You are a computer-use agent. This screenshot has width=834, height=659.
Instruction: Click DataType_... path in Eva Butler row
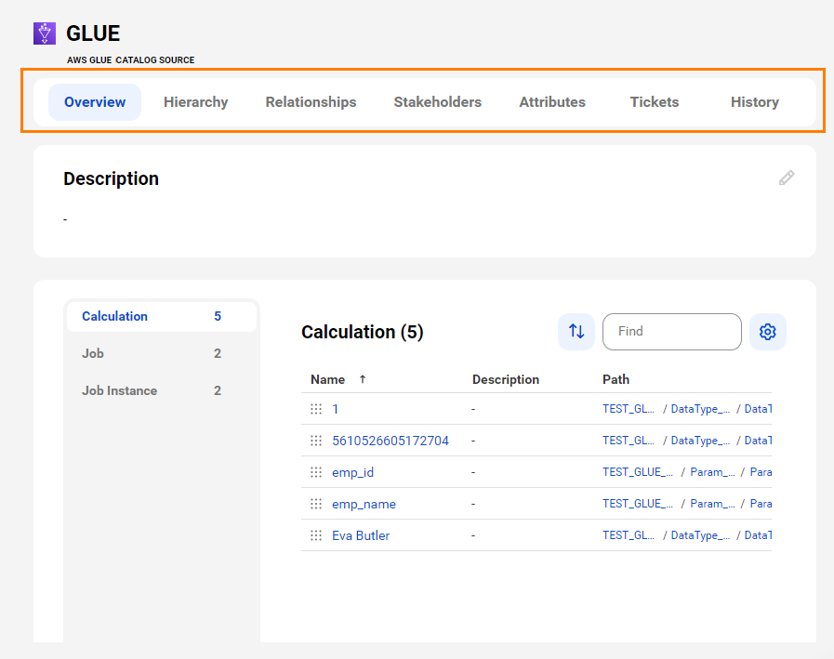(700, 535)
